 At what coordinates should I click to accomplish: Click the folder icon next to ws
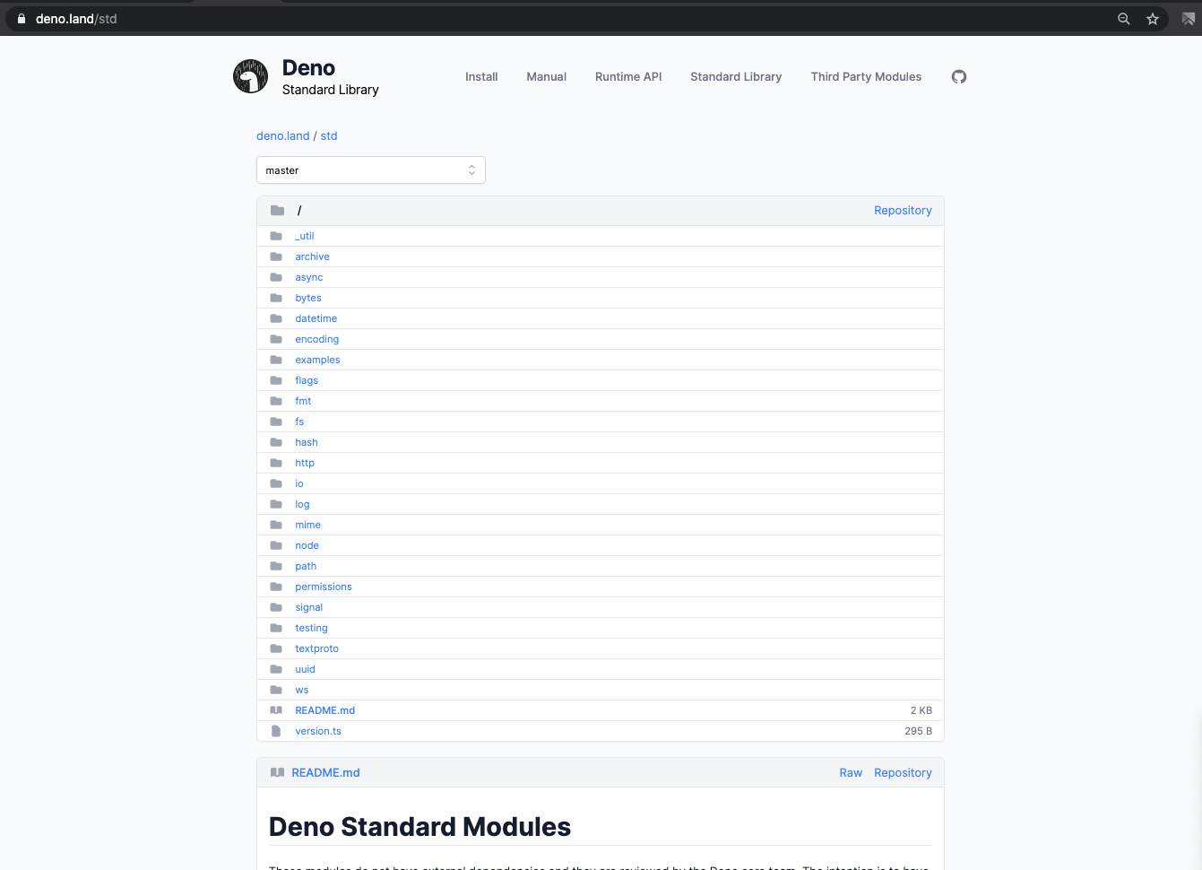point(276,690)
